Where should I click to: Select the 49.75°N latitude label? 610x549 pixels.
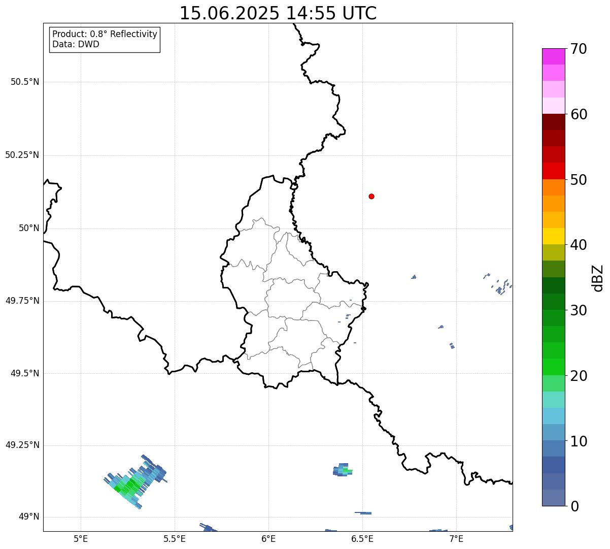pyautogui.click(x=22, y=301)
